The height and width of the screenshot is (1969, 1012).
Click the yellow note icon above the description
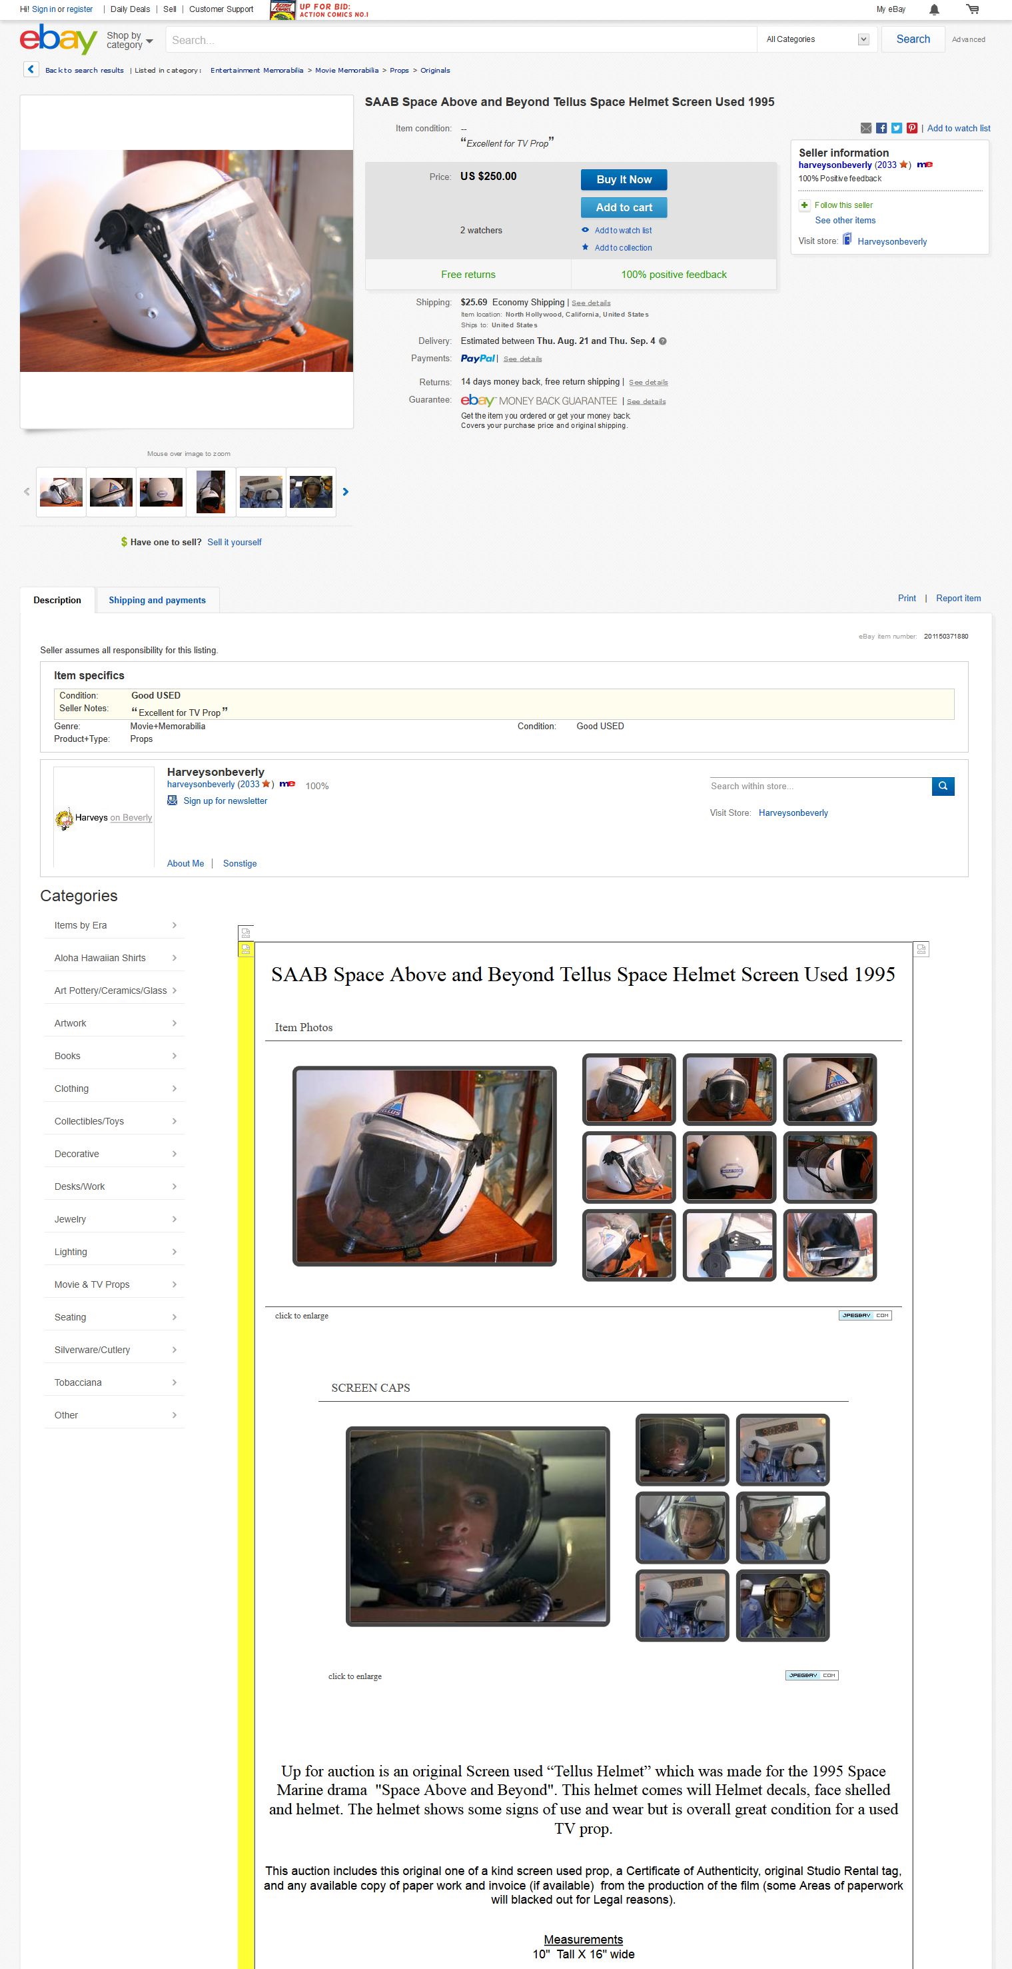245,949
